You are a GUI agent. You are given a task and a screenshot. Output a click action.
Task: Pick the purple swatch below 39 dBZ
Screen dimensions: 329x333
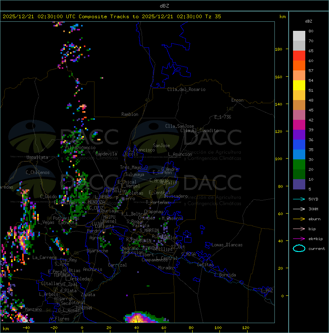pos(299,134)
